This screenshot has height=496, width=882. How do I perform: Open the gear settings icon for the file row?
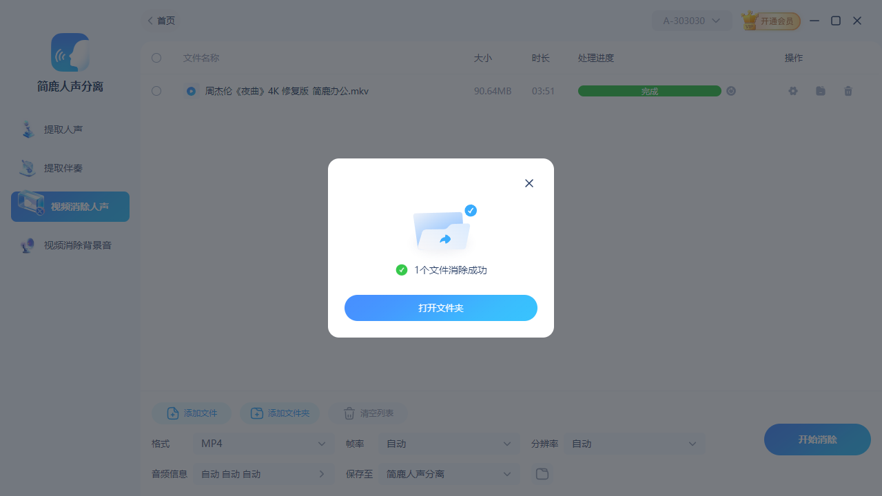coord(792,90)
